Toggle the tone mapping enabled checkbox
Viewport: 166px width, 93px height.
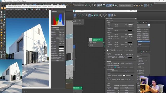click(60, 31)
